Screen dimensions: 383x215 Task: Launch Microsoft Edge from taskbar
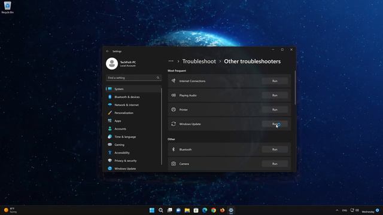205,210
